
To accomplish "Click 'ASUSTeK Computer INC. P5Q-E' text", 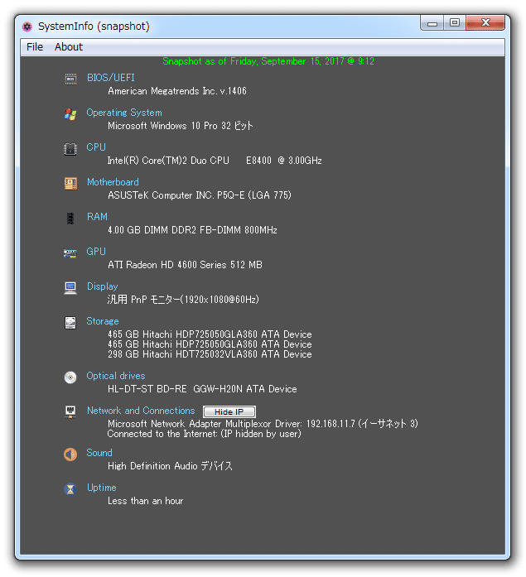I will pos(176,195).
